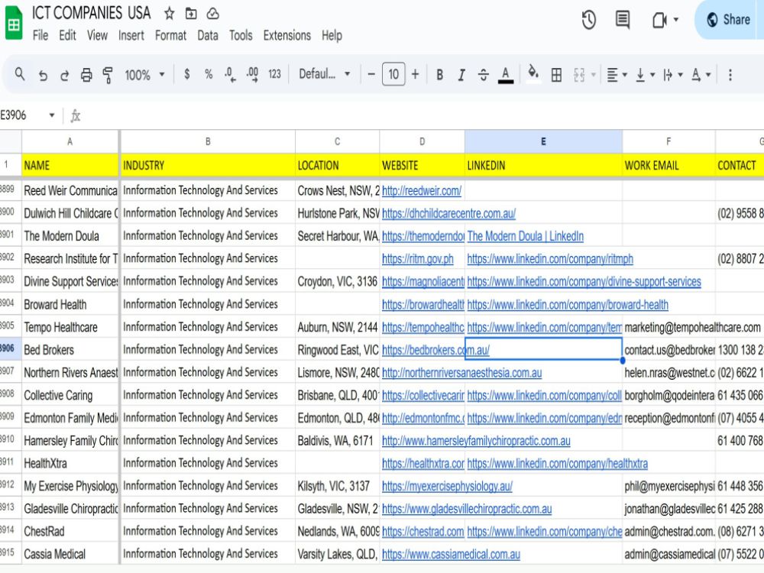764x573 pixels.
Task: Select the LINKEDIN header cell
Action: [543, 165]
